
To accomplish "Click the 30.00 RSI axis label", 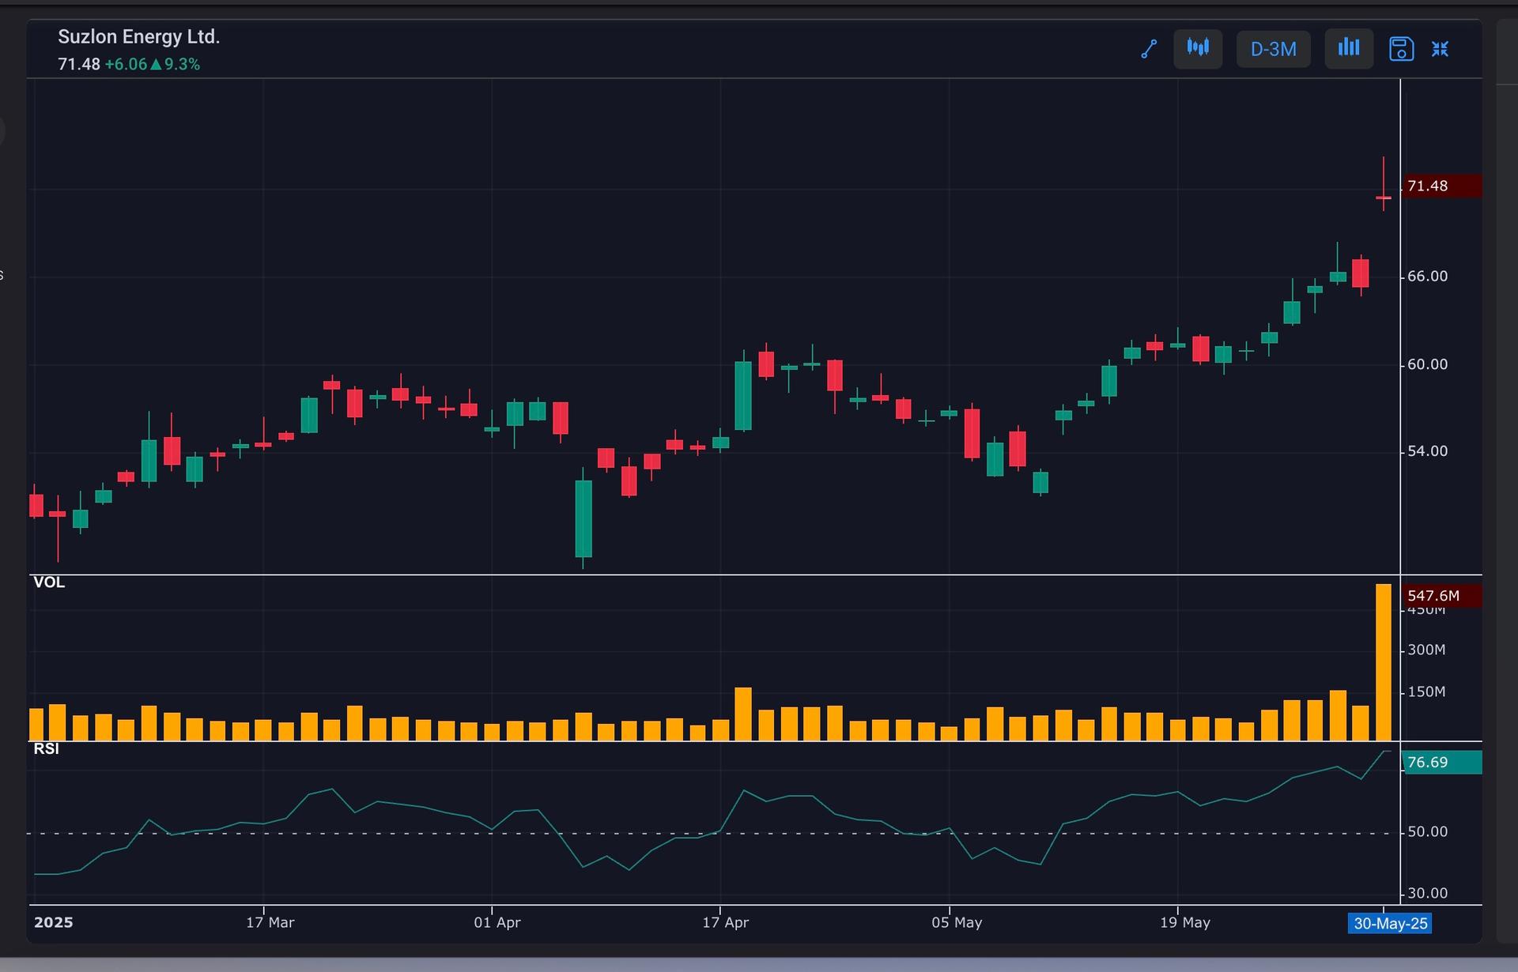I will click(1428, 893).
